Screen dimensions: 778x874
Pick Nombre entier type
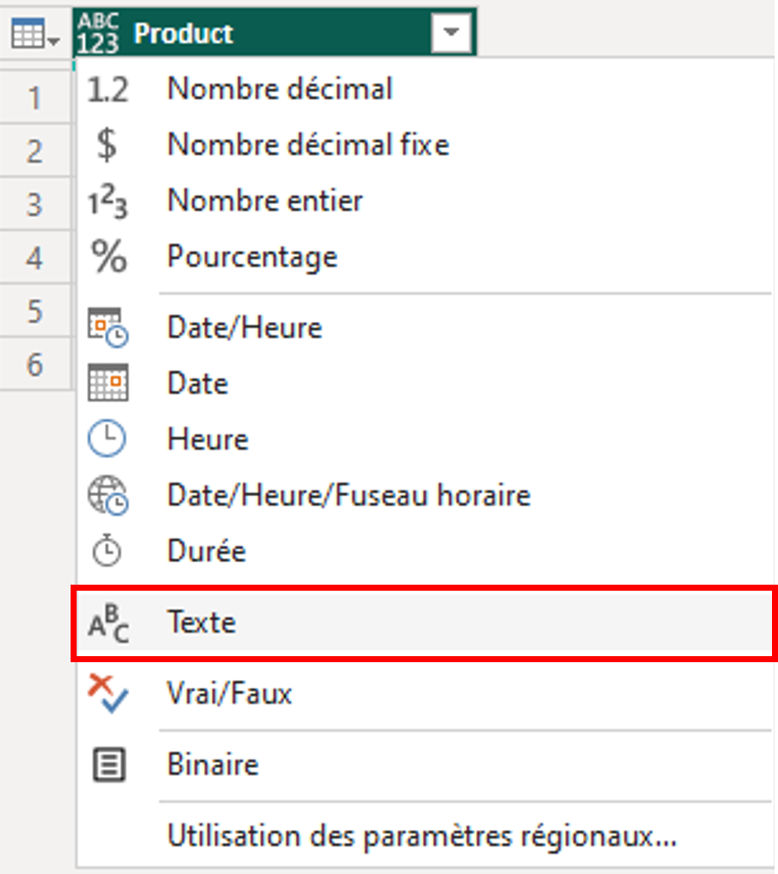tap(265, 201)
